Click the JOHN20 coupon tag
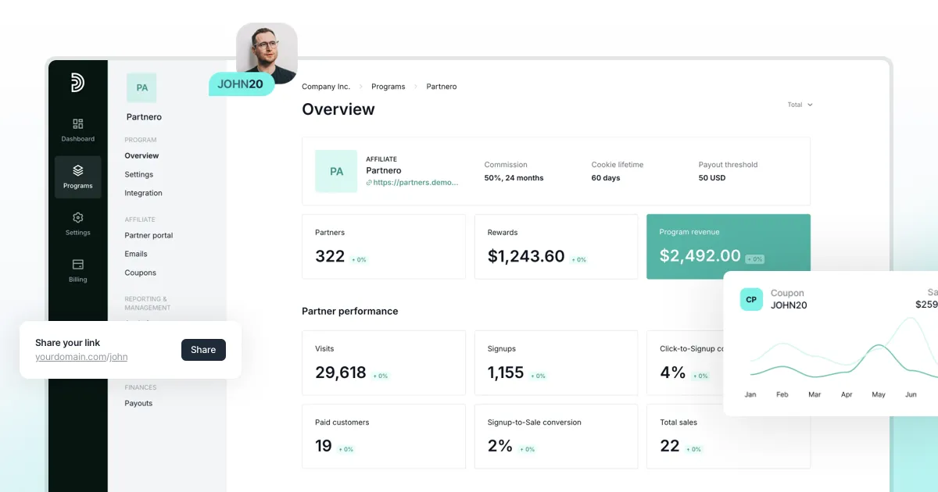Viewport: 938px width, 492px height. [241, 84]
